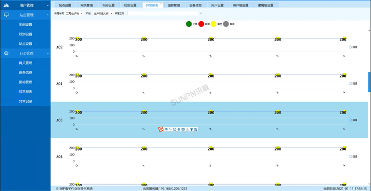Click the Sogou input method logo
Viewport: 371px width, 191px height.
[x=161, y=129]
